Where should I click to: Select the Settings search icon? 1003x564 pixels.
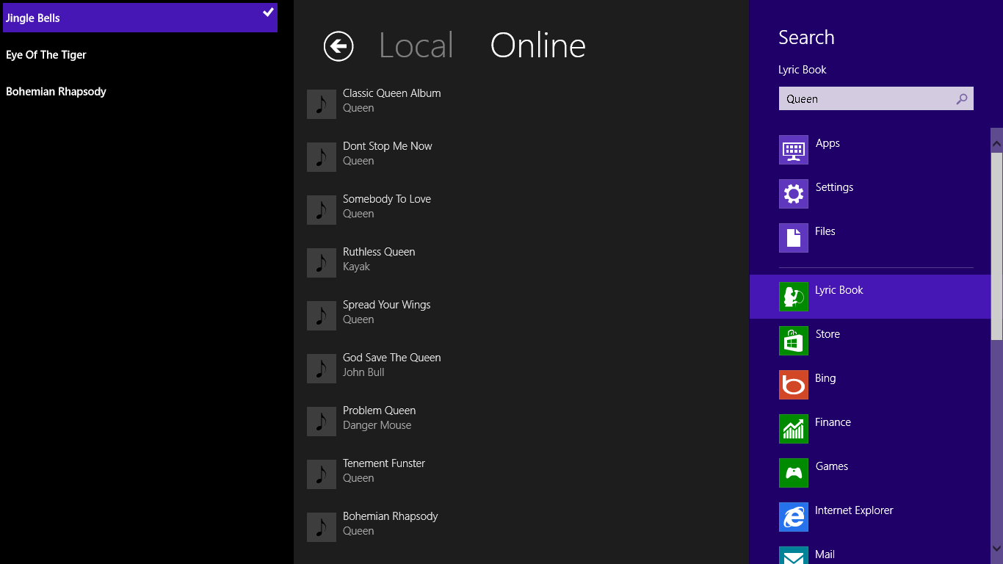point(793,194)
